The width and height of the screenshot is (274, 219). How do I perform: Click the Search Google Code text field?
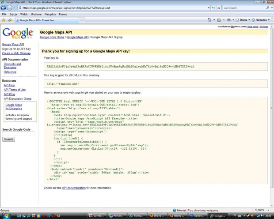point(18,133)
